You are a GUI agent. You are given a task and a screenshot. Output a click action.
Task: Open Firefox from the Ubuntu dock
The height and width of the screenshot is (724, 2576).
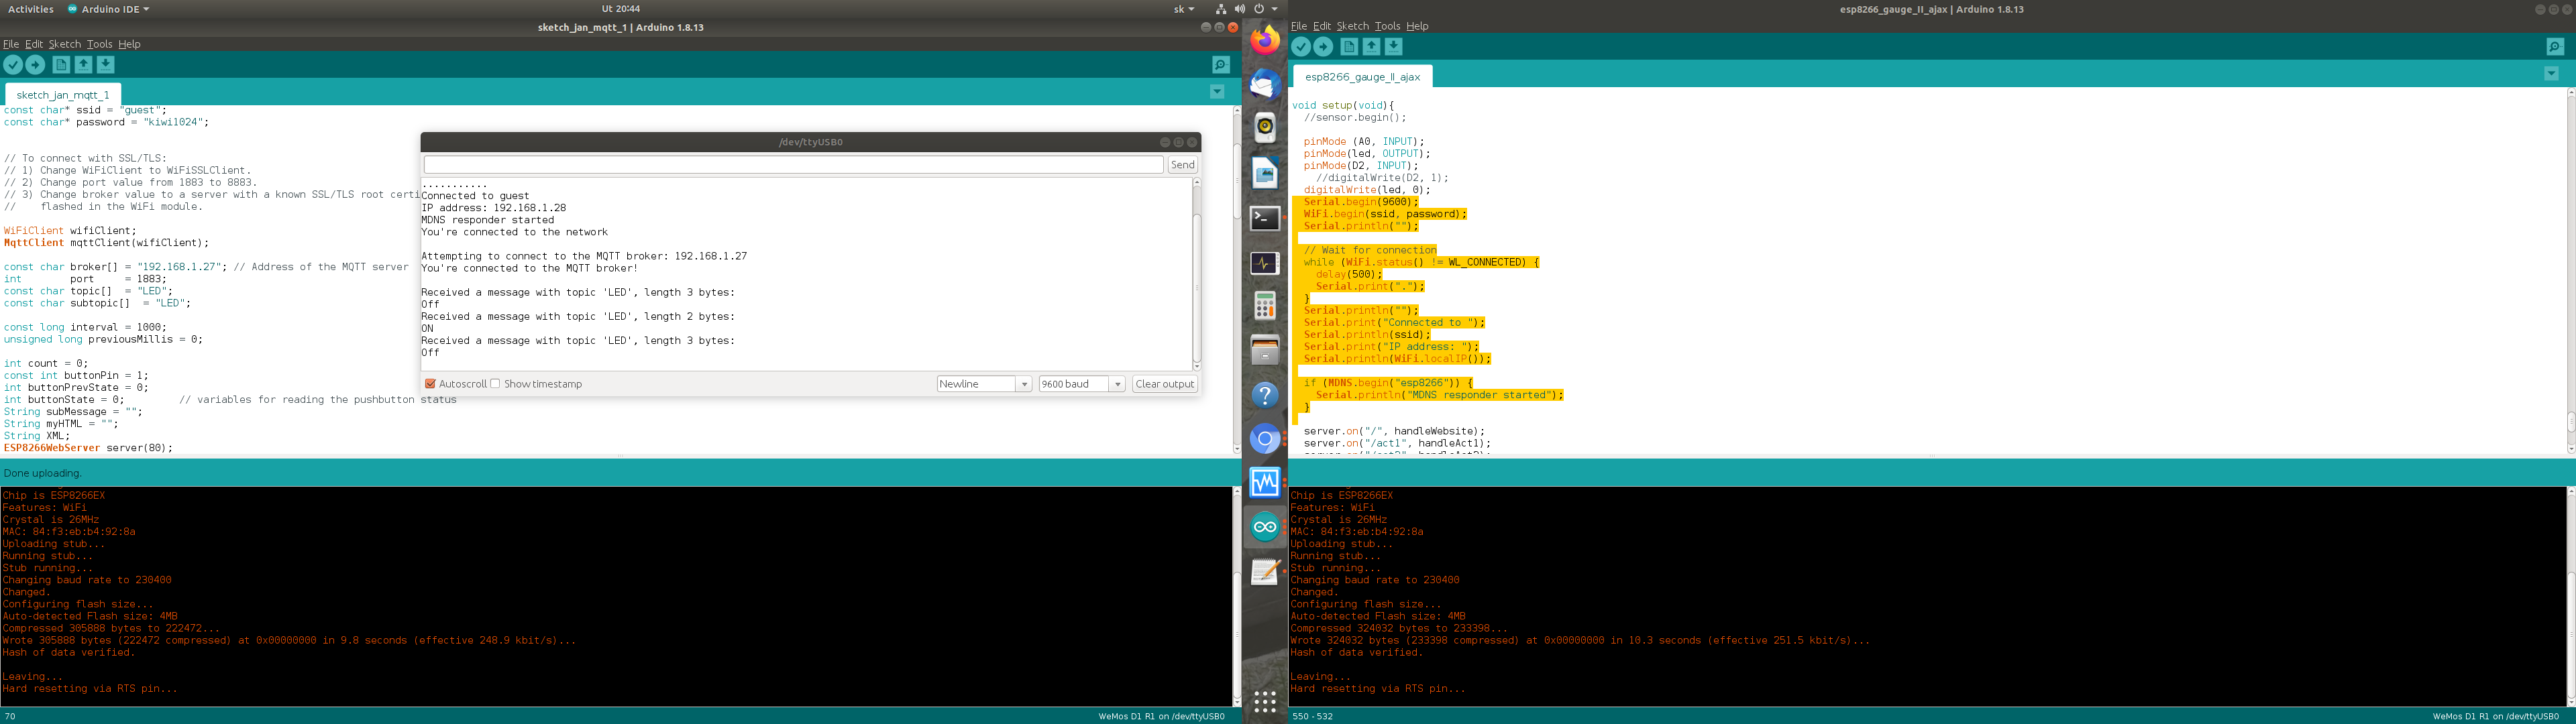(1265, 41)
